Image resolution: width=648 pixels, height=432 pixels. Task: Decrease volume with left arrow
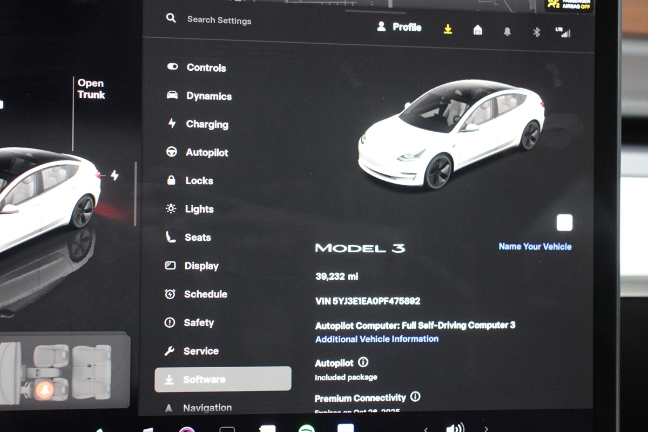pos(426,429)
